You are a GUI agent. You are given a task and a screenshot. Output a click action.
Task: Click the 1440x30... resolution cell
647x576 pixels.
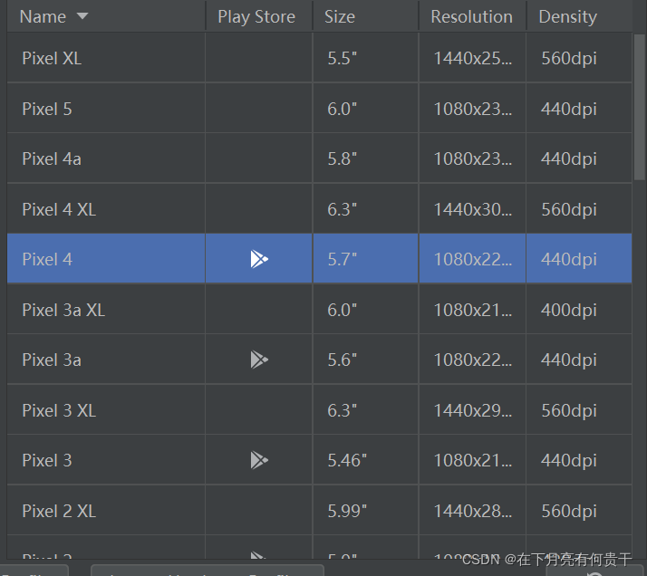point(472,209)
